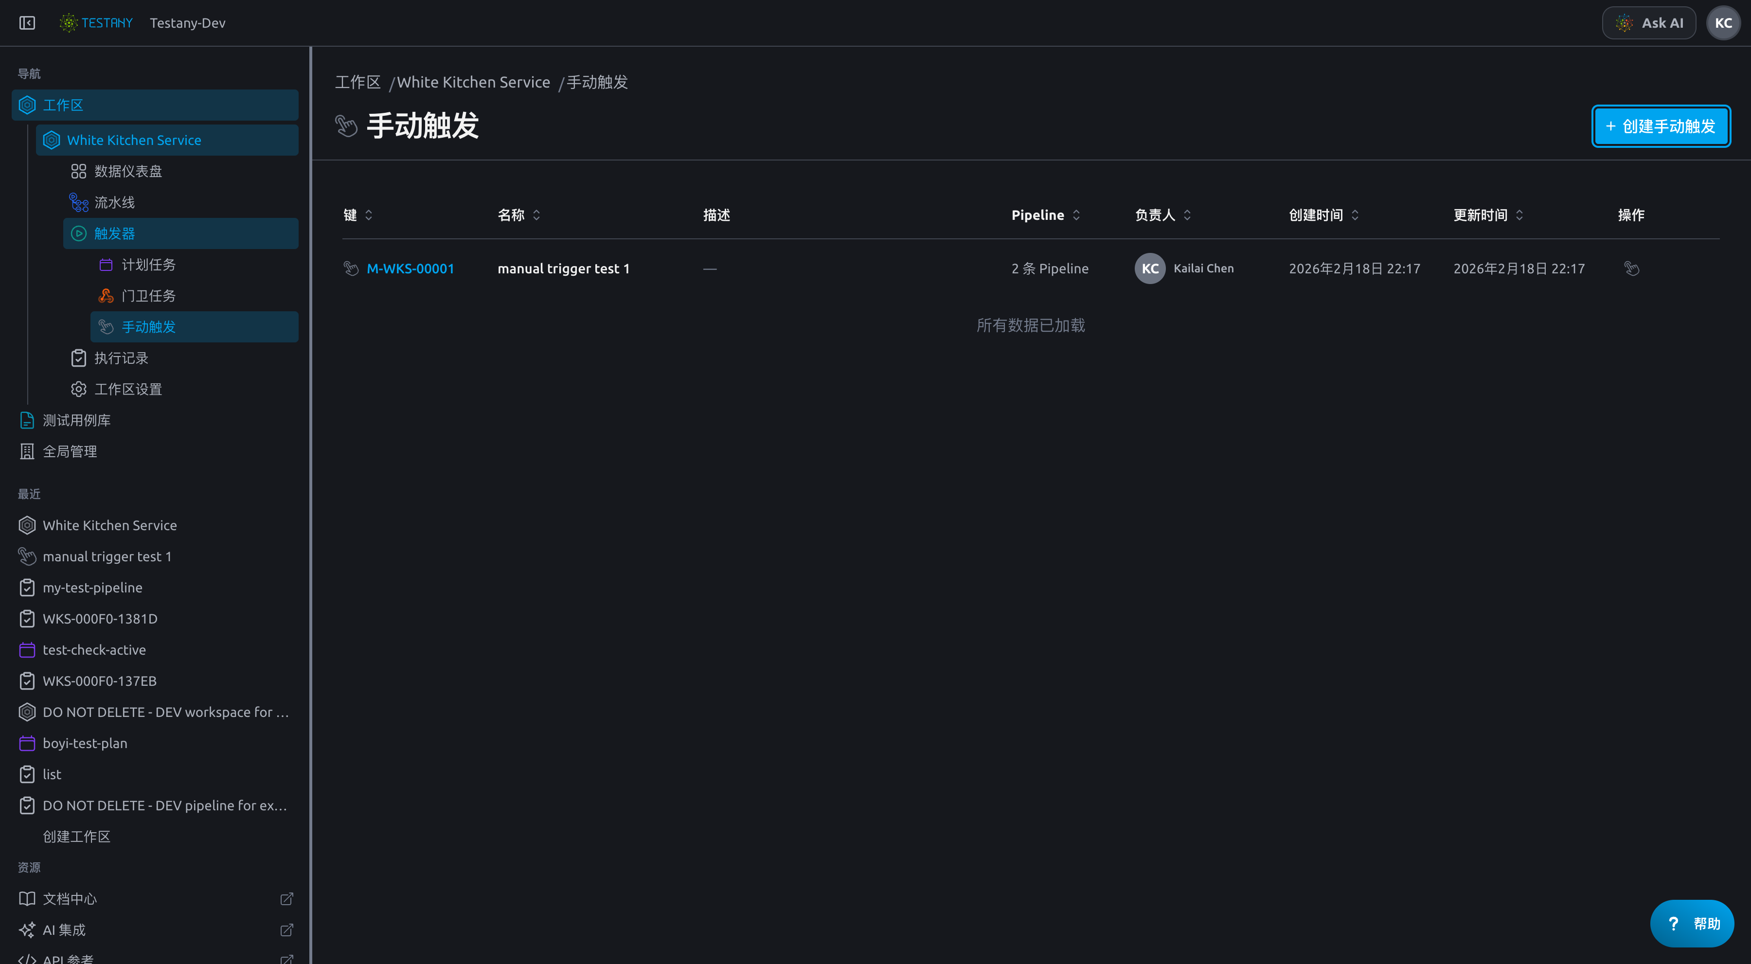Open recent WKS-000F0-137EB record

tap(99, 681)
